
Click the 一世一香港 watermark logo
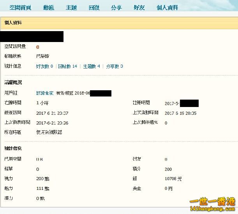212,205
